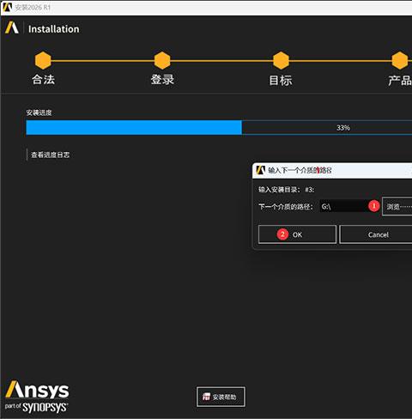Click the Installation header title
The image size is (412, 419).
(53, 29)
